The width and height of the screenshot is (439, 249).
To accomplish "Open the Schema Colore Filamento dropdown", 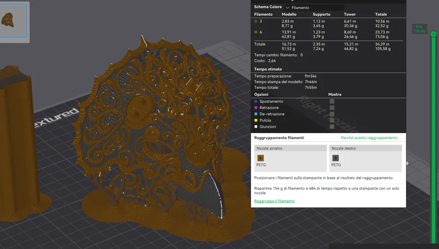I will click(314, 7).
